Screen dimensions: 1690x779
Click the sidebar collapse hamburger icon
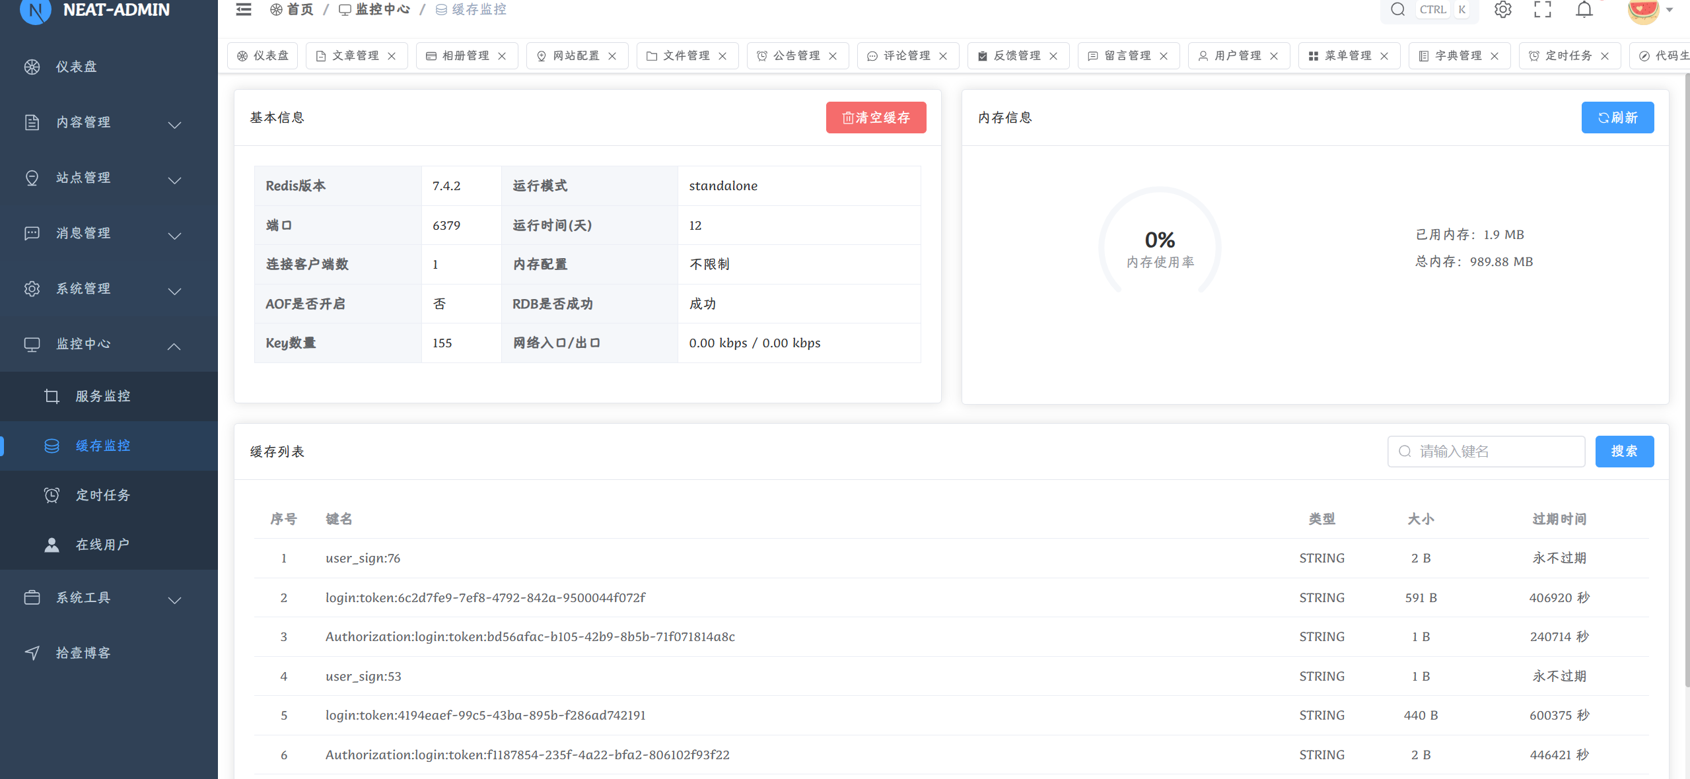tap(244, 9)
